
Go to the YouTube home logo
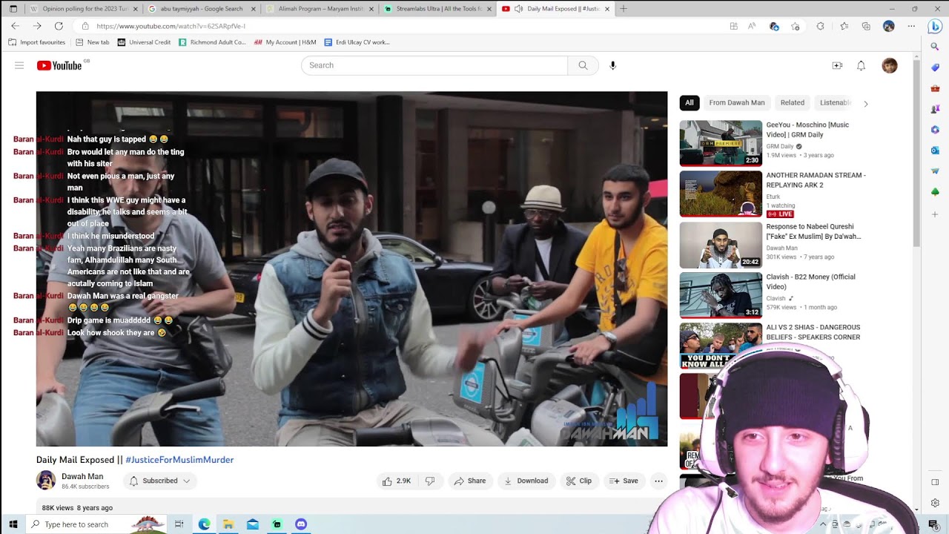pos(59,65)
